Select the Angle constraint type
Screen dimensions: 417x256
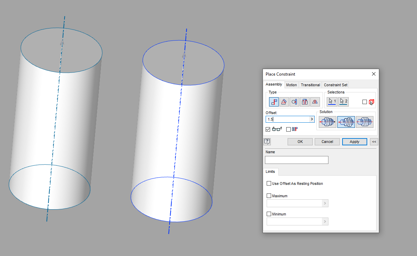point(284,102)
